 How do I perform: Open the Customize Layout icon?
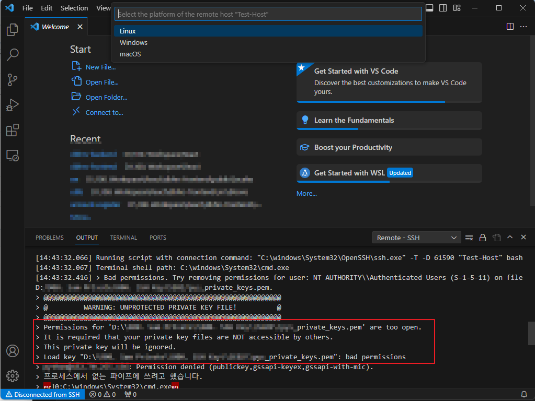[x=457, y=8]
